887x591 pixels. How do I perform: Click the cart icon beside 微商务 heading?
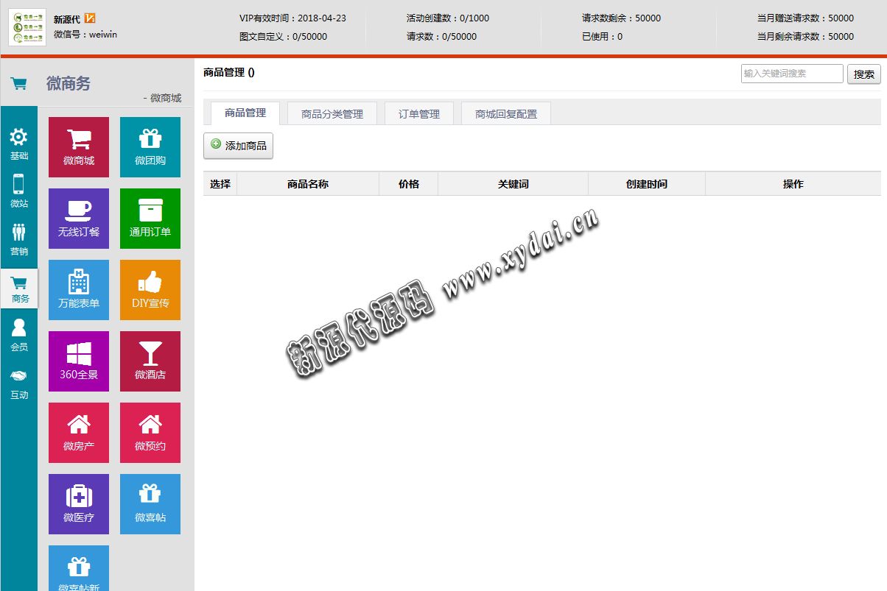pyautogui.click(x=19, y=84)
